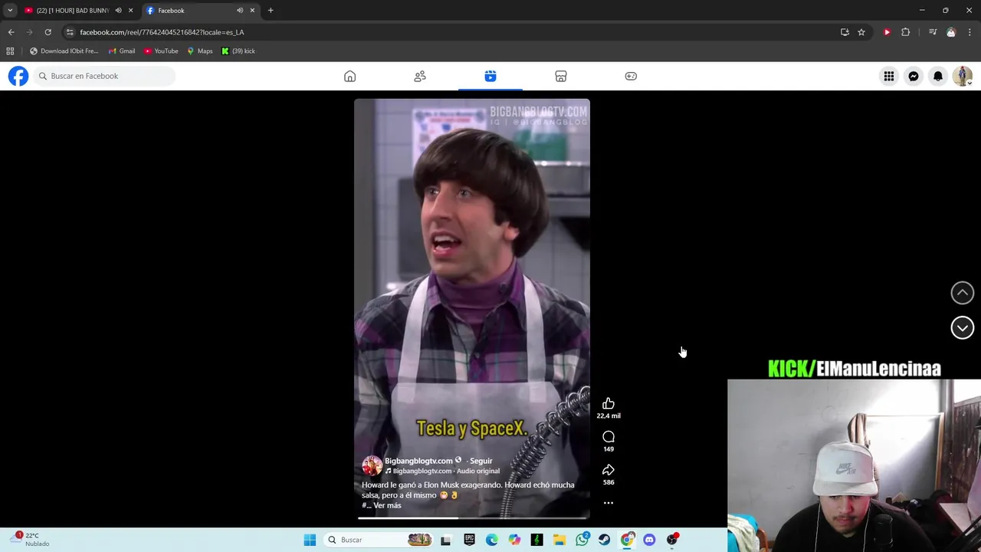Switch to the Bad Bunny YouTube tab

73,11
